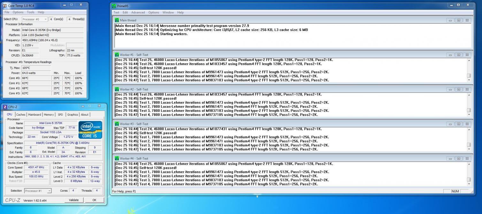Click Worker #1 scrollbar down arrow
Image resolution: width=482 pixels, height=214 pixels.
(469, 80)
